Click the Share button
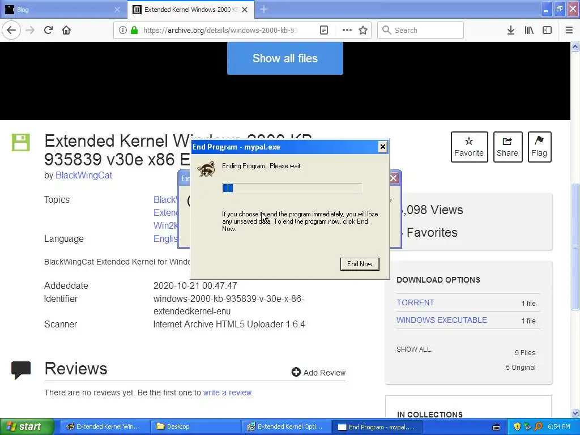The width and height of the screenshot is (580, 435). pos(507,147)
